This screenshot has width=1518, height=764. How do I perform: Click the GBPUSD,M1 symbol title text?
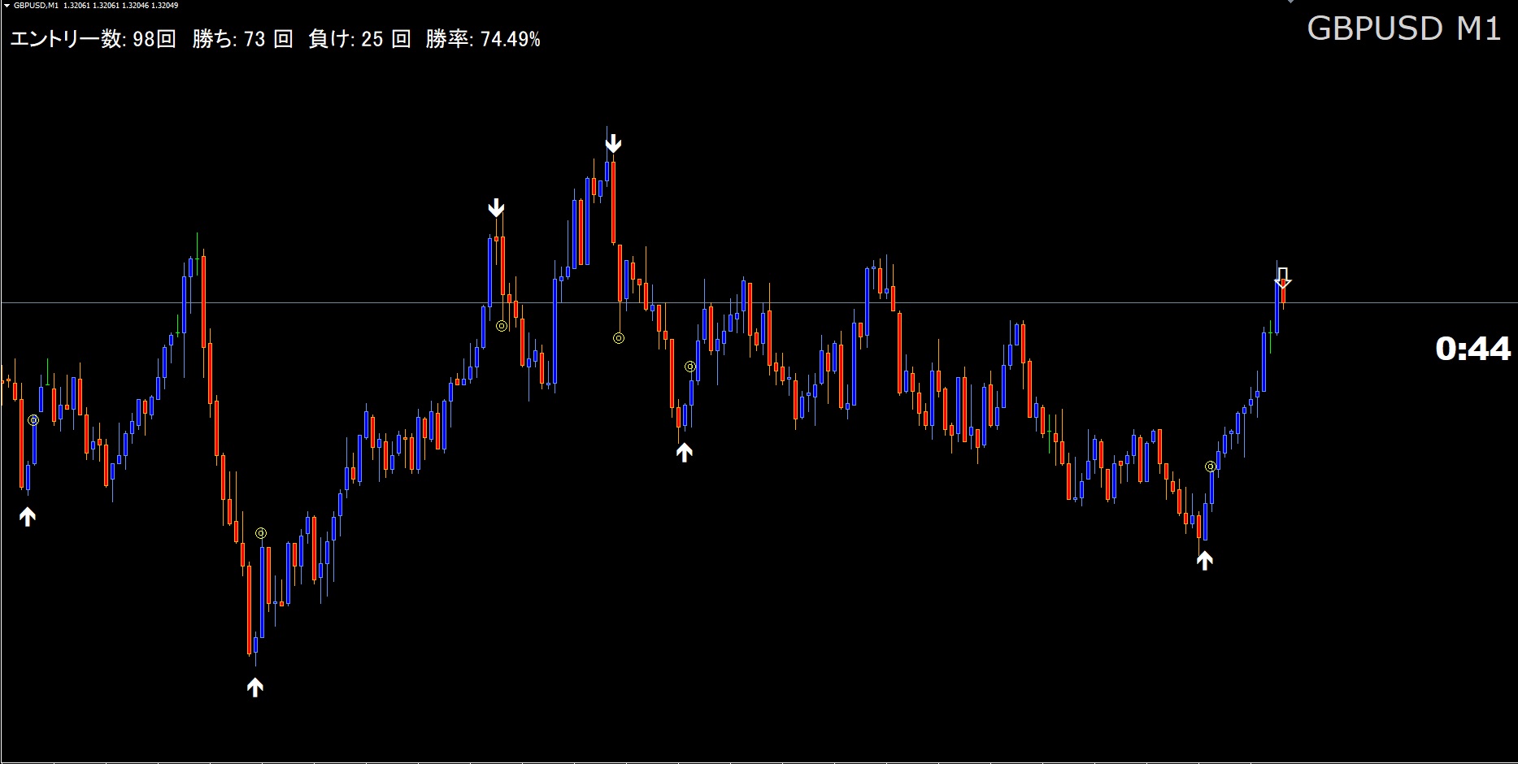click(35, 5)
